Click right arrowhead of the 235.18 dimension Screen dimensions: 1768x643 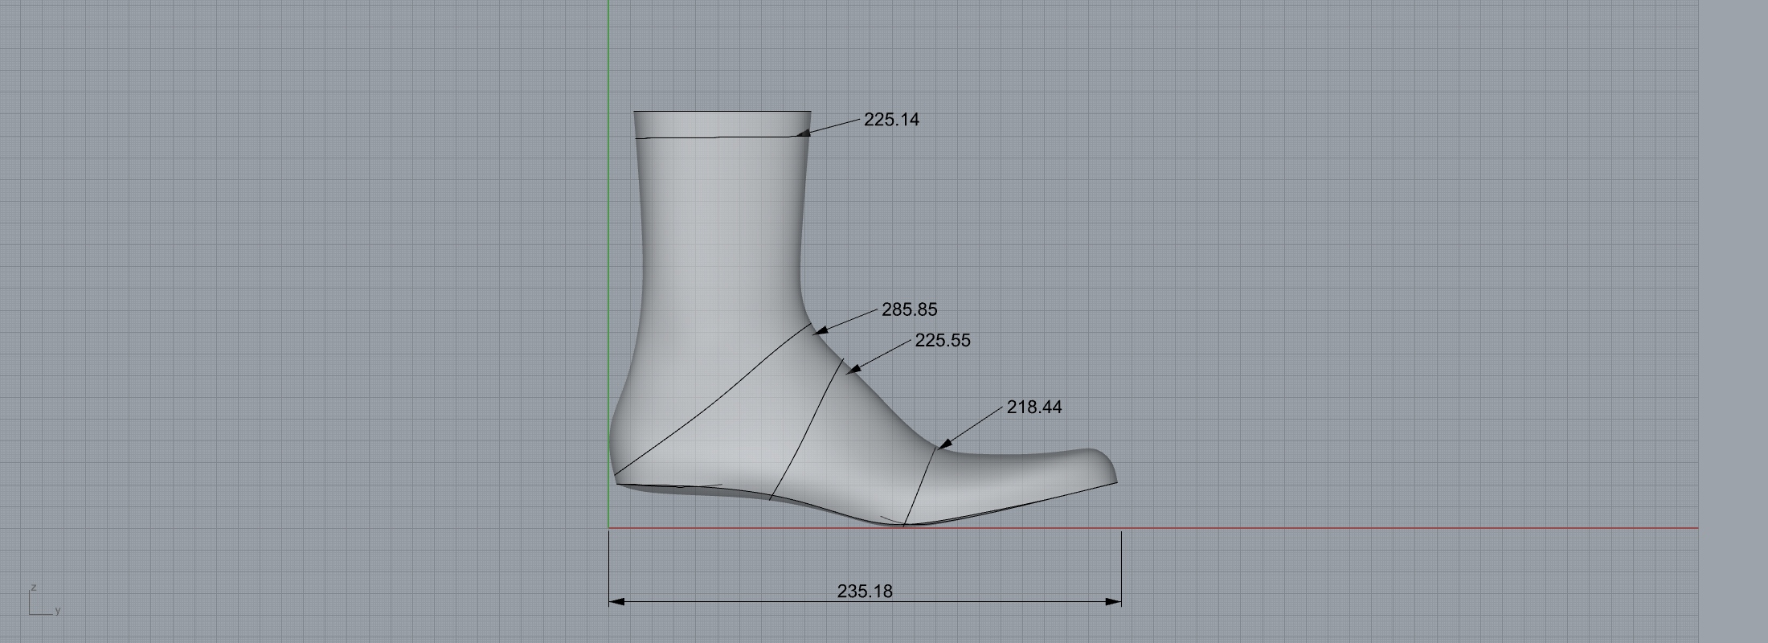coord(1114,601)
